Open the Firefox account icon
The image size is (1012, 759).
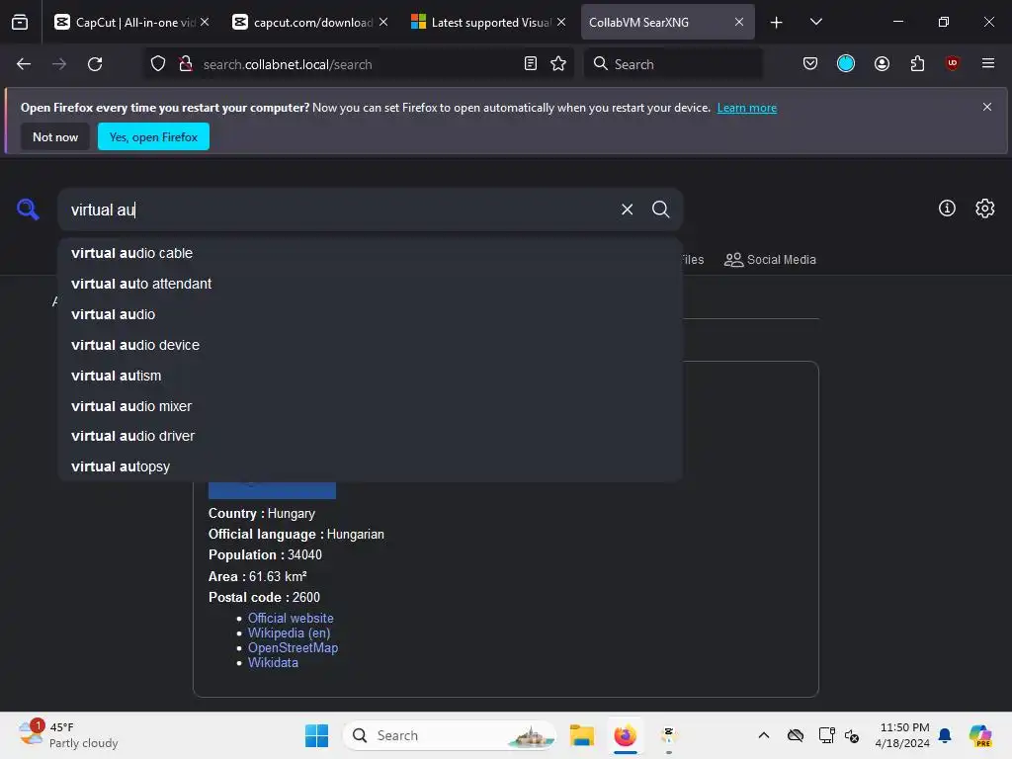(x=882, y=63)
